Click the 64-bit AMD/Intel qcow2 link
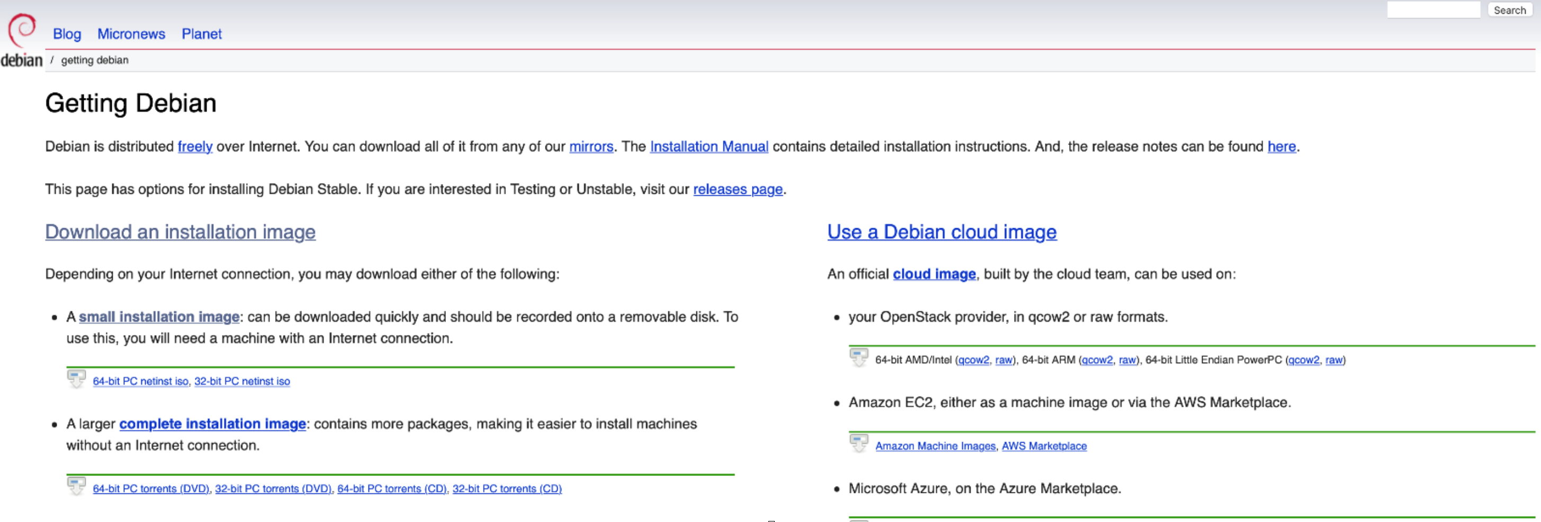The image size is (1541, 522). [973, 360]
